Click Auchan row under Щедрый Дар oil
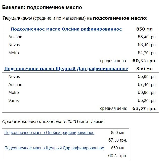Viewport: 166px width, 161px height. click(x=80, y=85)
